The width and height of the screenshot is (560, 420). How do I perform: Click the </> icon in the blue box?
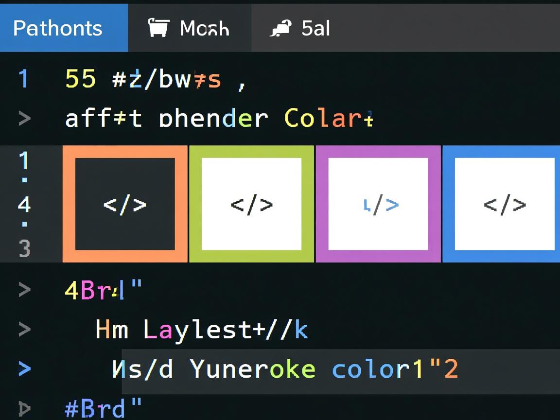[505, 204]
